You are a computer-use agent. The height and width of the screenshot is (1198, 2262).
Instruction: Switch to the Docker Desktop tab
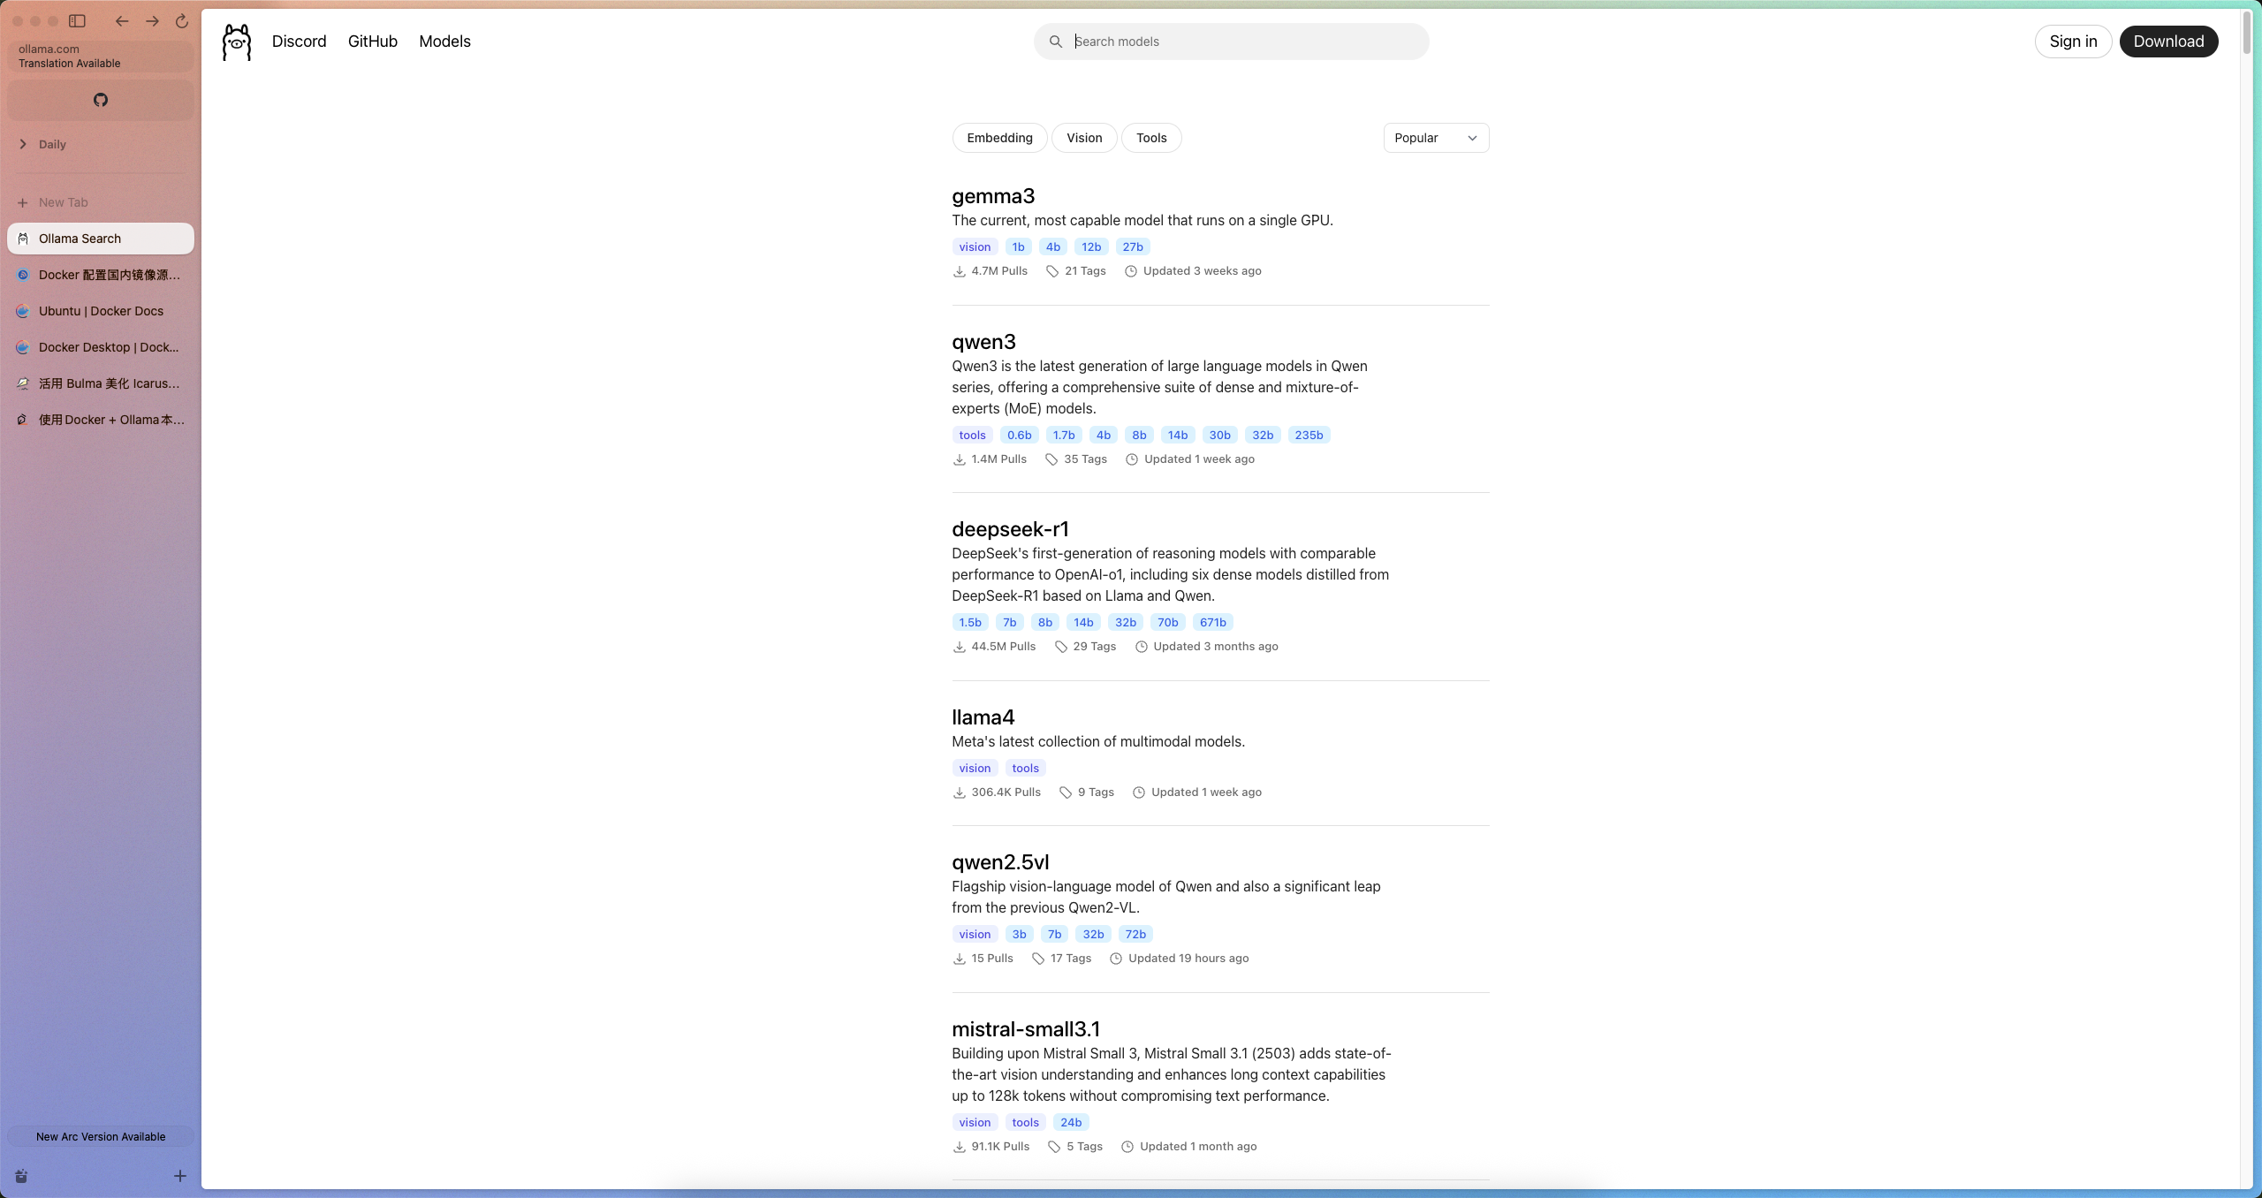click(x=101, y=347)
